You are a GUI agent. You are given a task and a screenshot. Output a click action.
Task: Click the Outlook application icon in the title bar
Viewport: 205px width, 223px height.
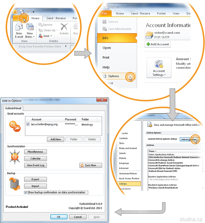pos(15,12)
